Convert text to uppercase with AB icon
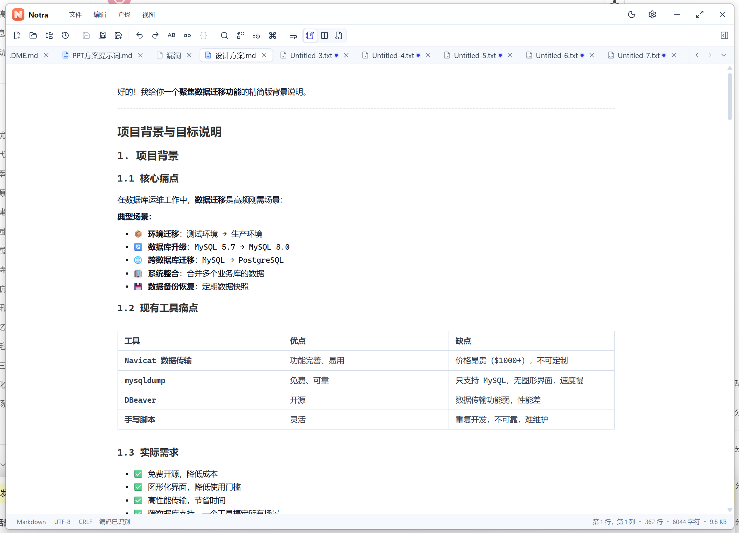Screen dimensions: 739x533 click(172, 35)
